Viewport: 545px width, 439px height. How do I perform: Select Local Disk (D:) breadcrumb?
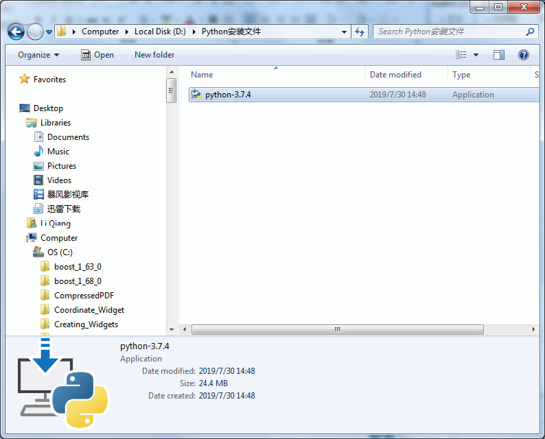pyautogui.click(x=160, y=32)
